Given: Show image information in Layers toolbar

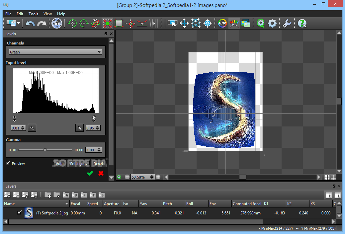Looking at the screenshot, I should (x=25, y=195).
